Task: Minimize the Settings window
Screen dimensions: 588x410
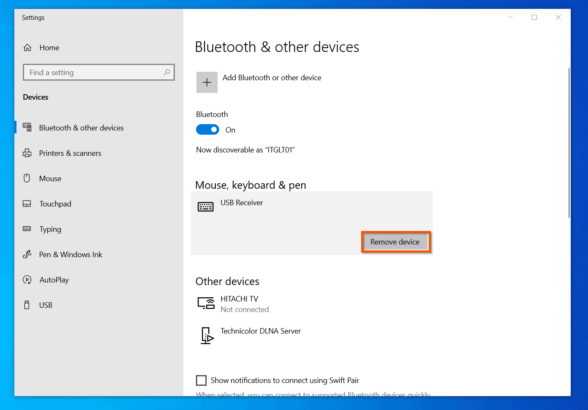Action: tap(510, 17)
